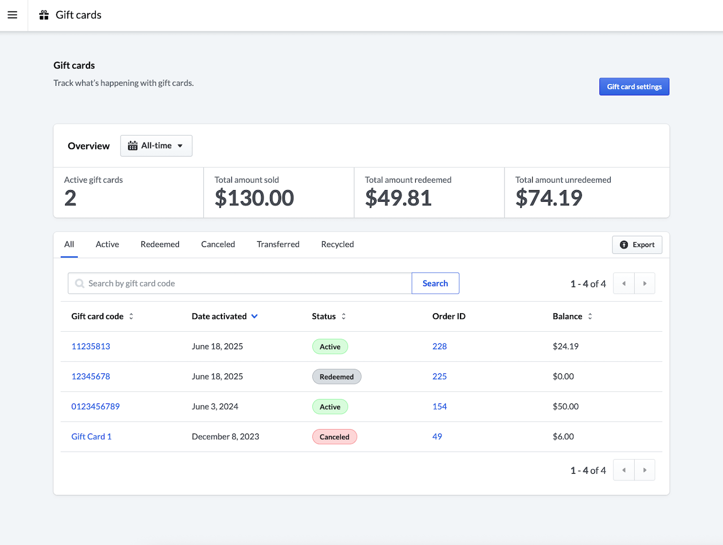
Task: Open the hamburger navigation menu
Action: pyautogui.click(x=13, y=15)
